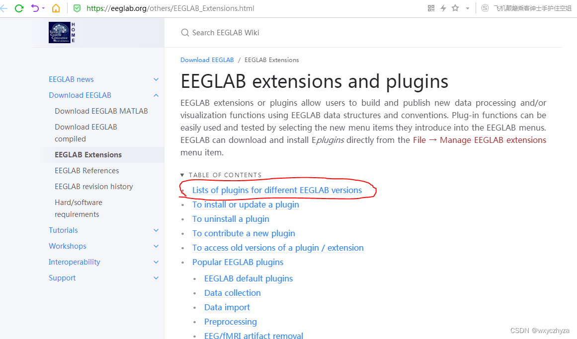Select EEGLAB Extensions sidebar item
577x339 pixels.
(88, 155)
